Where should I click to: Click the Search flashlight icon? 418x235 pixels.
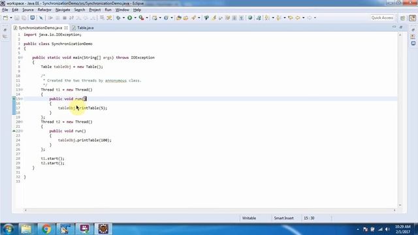[193, 18]
